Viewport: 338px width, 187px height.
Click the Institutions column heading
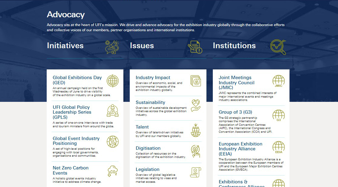point(234,45)
